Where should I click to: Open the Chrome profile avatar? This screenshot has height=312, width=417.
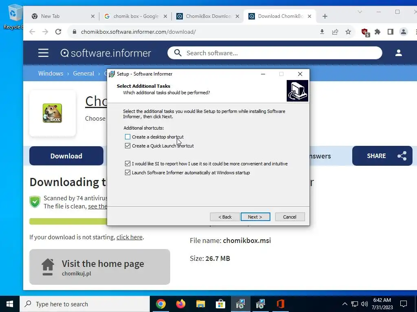coord(404,32)
